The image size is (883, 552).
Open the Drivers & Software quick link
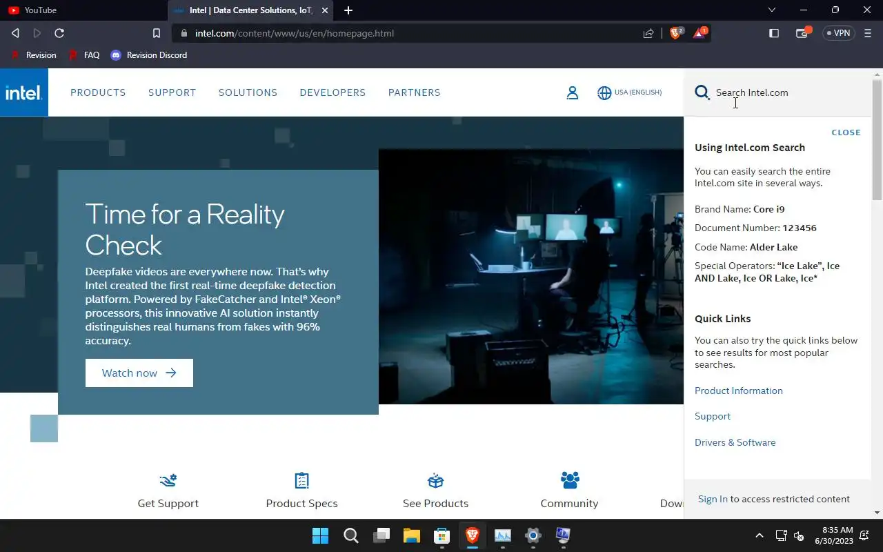(735, 442)
